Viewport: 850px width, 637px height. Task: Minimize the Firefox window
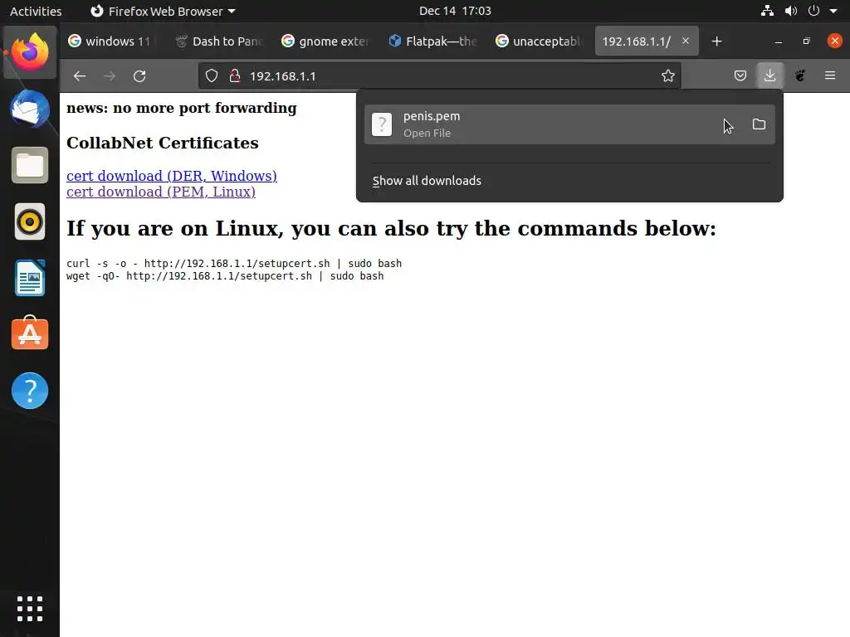click(779, 41)
